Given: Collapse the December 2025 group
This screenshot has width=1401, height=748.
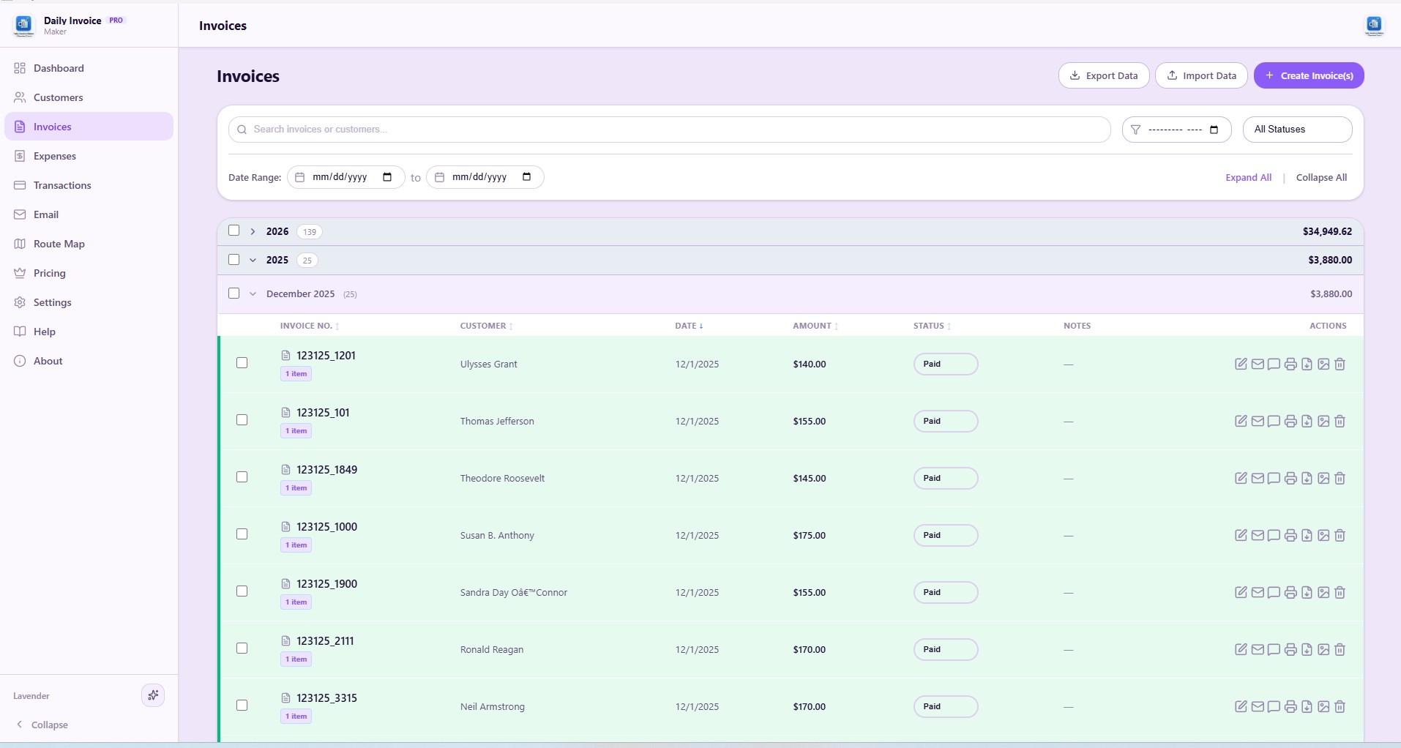Looking at the screenshot, I should [253, 293].
